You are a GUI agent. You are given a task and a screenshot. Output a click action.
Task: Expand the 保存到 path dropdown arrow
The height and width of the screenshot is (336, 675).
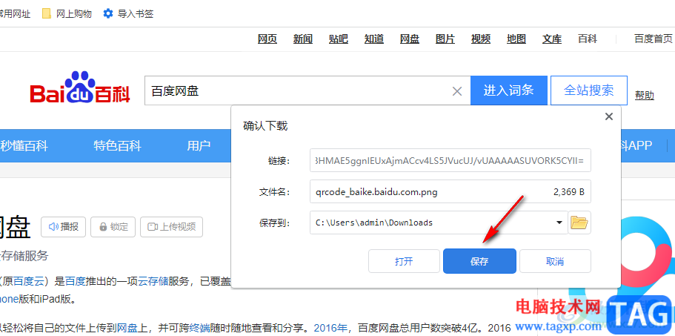[559, 223]
